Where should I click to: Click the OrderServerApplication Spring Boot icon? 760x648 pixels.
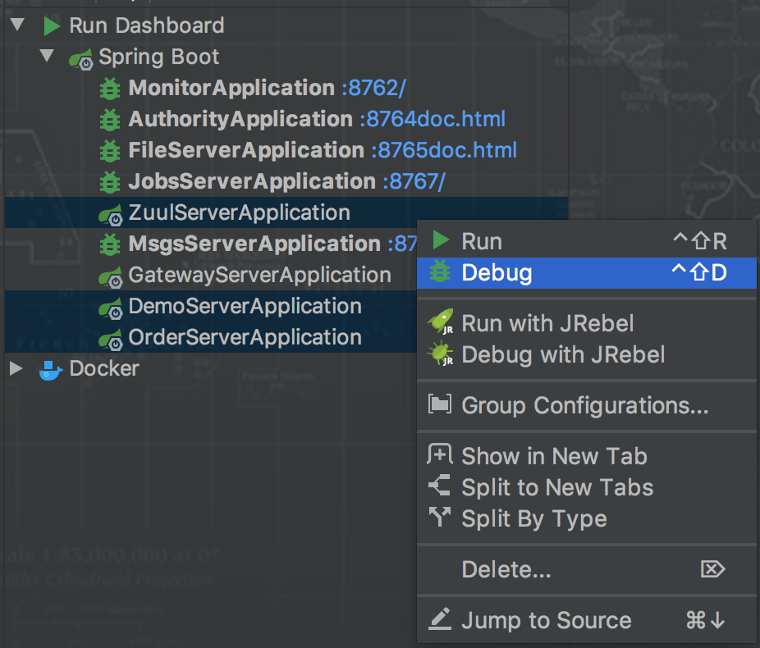(111, 340)
